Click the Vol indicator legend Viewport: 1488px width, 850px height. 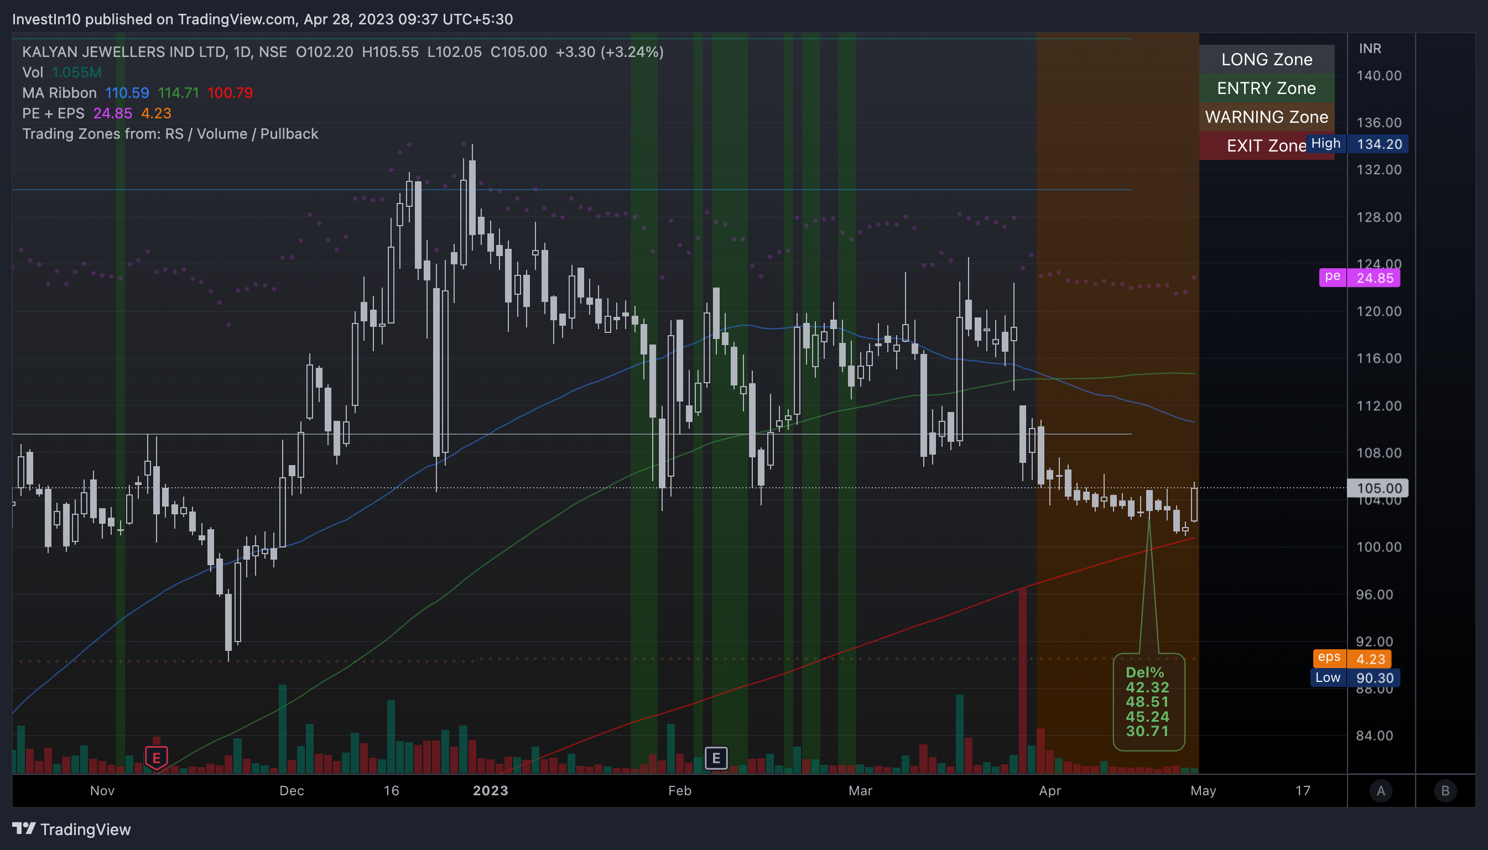point(62,72)
